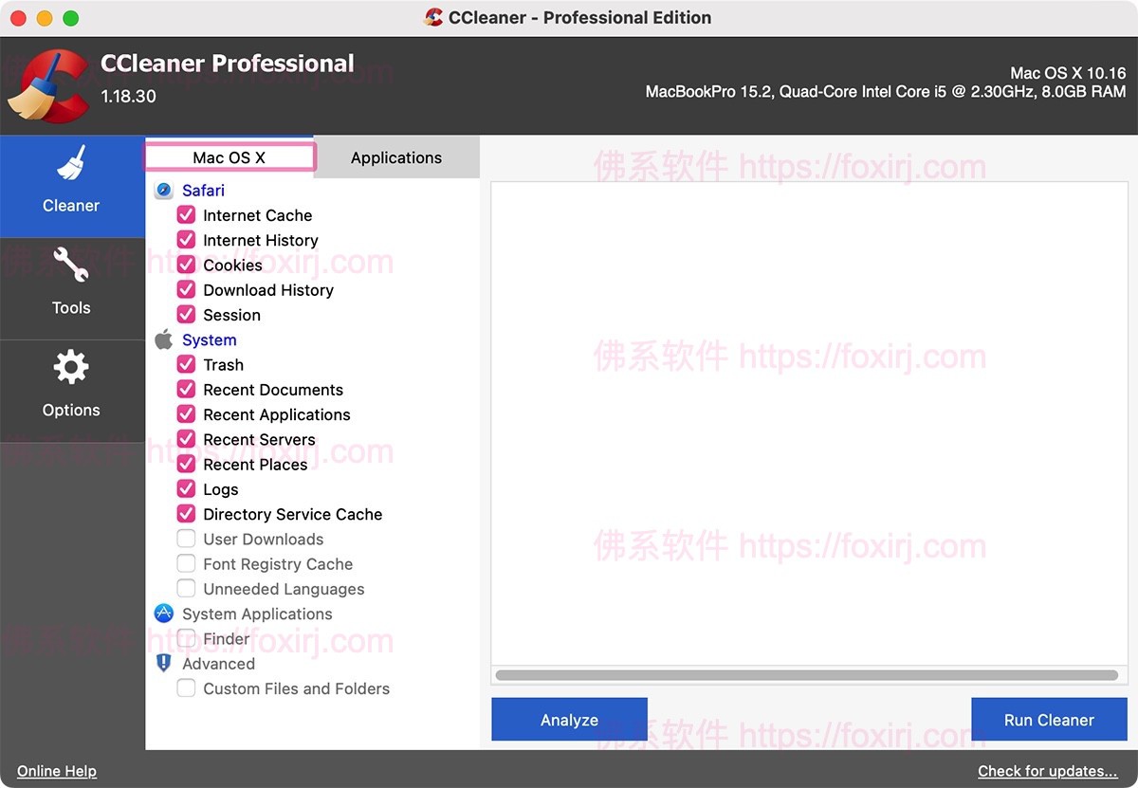
Task: Click the horizontal scrollbar under results pane
Action: click(x=806, y=675)
